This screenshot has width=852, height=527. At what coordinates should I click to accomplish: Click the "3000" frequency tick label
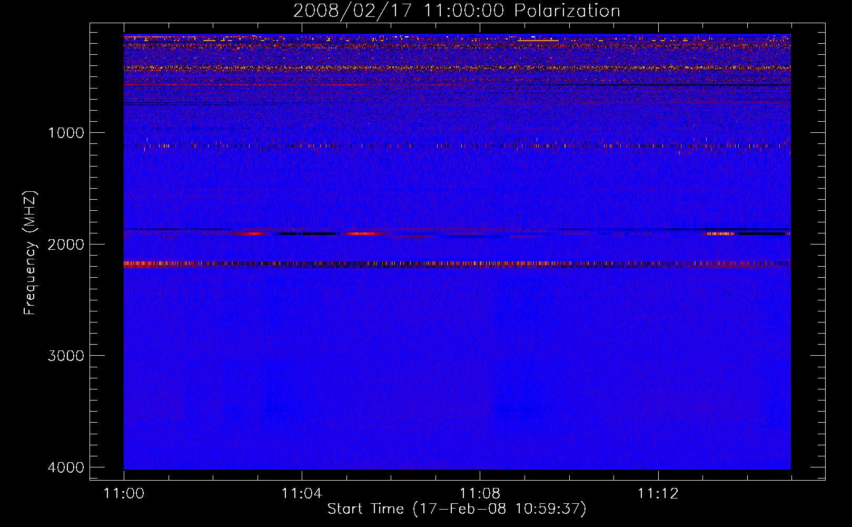[66, 356]
